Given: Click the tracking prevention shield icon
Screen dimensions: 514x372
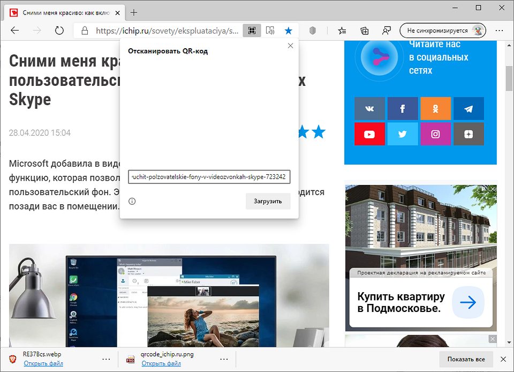Looking at the screenshot, I should pyautogui.click(x=312, y=31).
